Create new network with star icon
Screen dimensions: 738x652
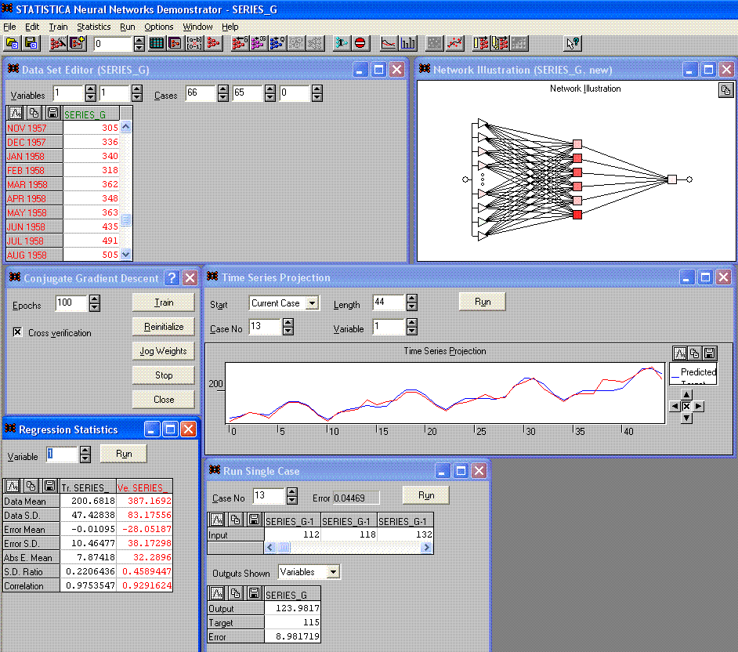(x=78, y=44)
